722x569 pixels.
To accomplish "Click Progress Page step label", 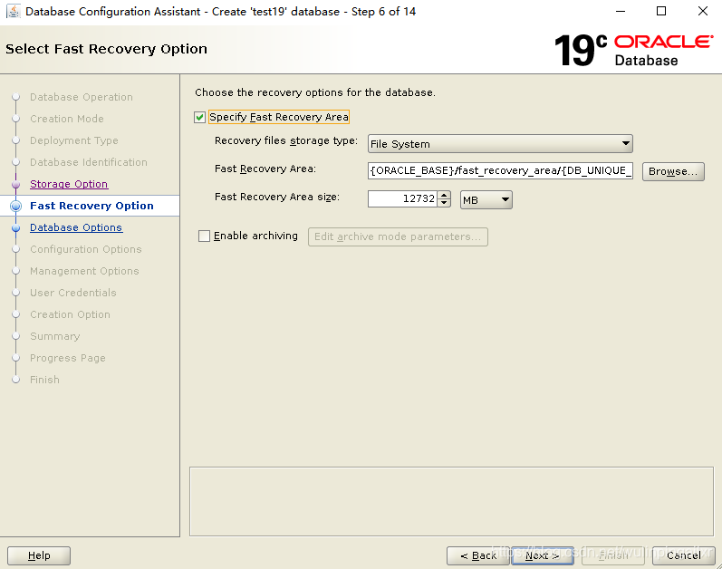I will point(68,358).
